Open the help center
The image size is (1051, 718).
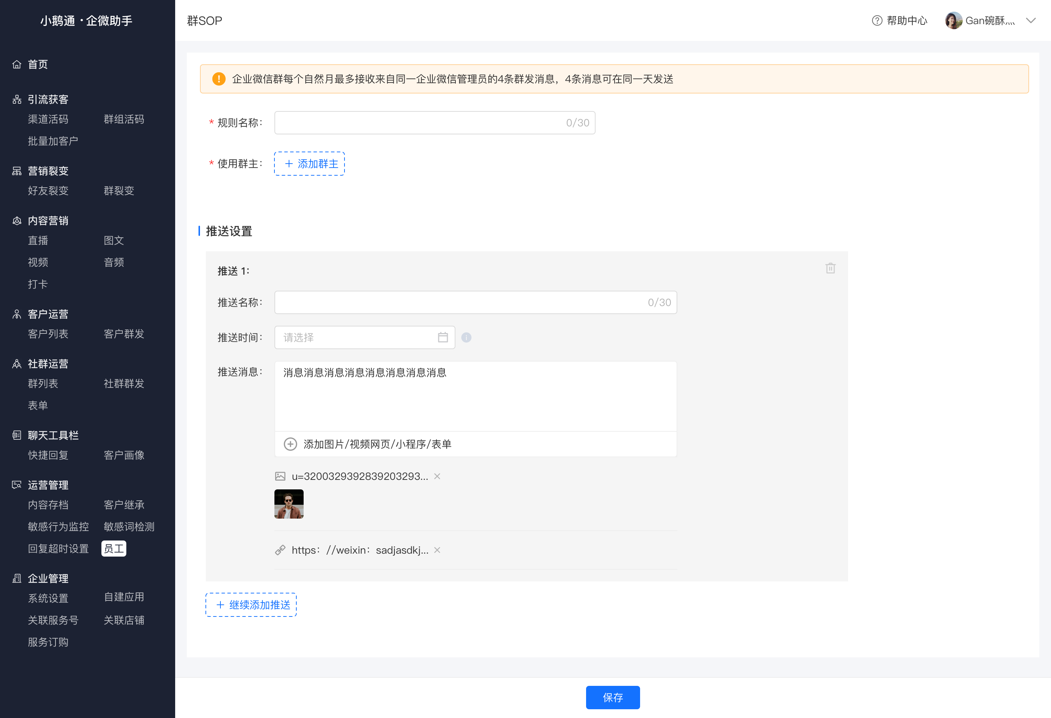tap(900, 20)
